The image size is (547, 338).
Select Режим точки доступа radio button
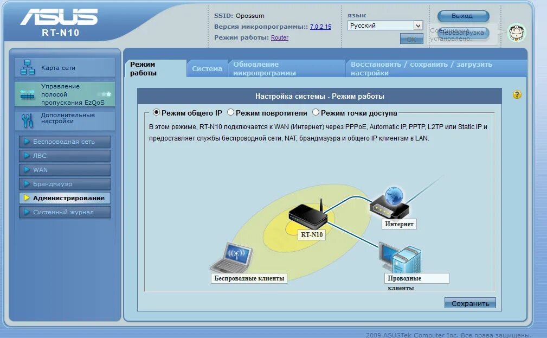pos(316,112)
